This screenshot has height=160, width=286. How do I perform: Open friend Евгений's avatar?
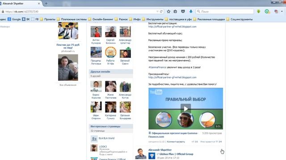[125, 52]
